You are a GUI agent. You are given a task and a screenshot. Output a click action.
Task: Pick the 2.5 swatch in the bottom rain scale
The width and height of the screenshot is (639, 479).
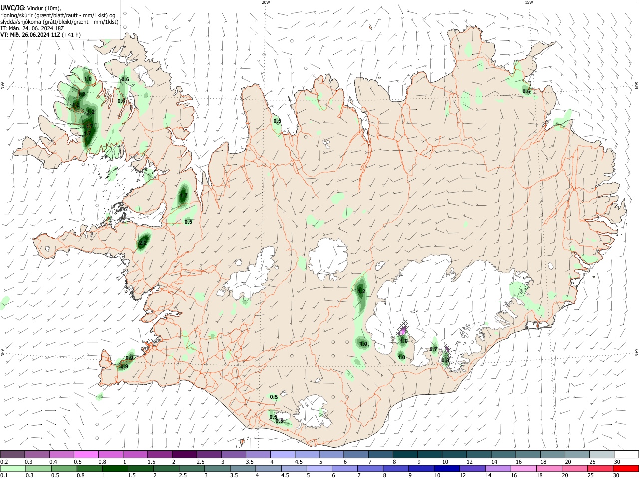pyautogui.click(x=191, y=468)
